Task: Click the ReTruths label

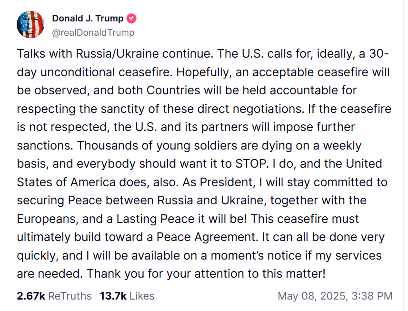Action: (x=70, y=296)
